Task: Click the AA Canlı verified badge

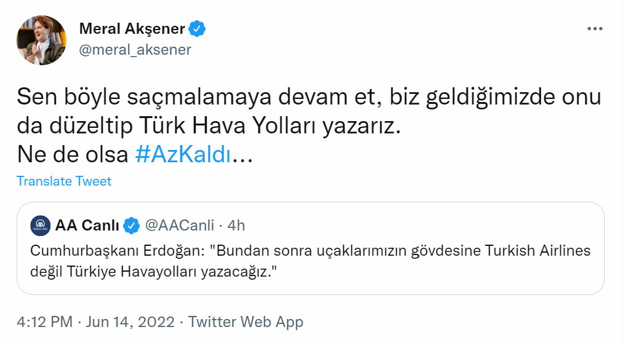Action: point(131,226)
